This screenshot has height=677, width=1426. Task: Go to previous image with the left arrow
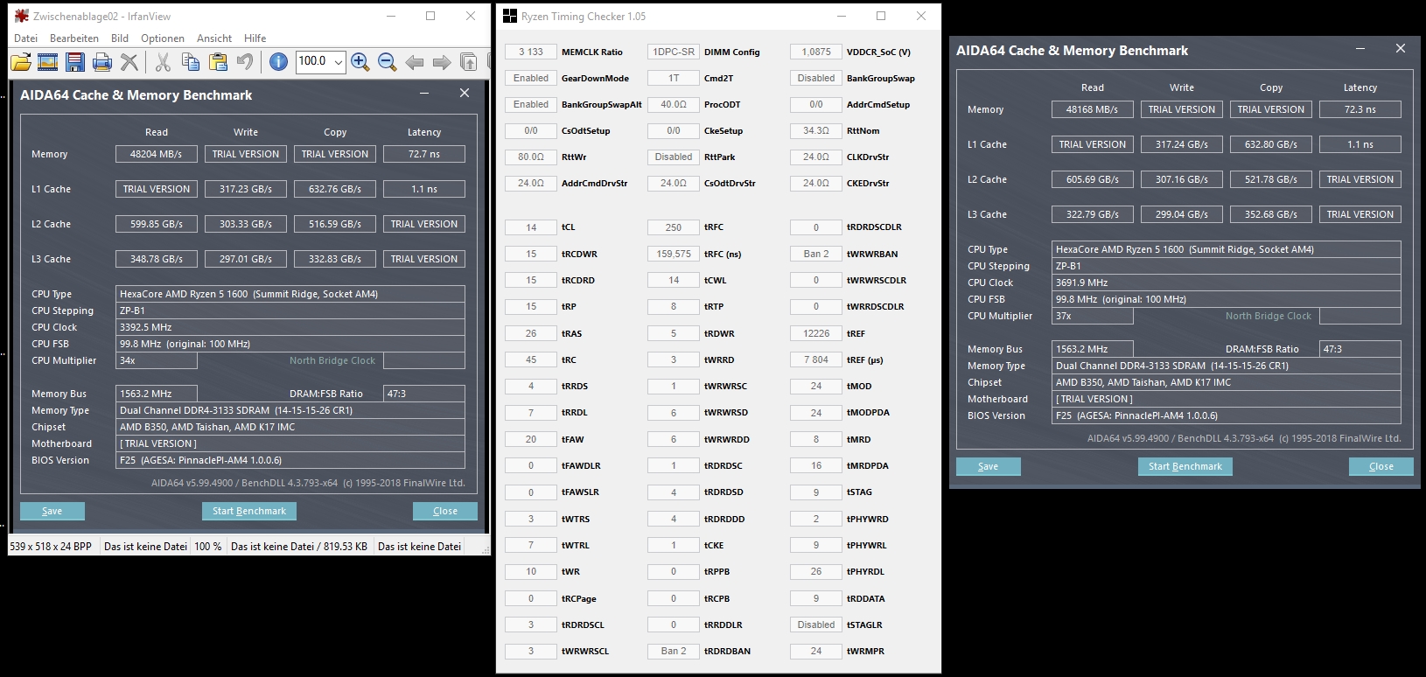click(x=415, y=61)
